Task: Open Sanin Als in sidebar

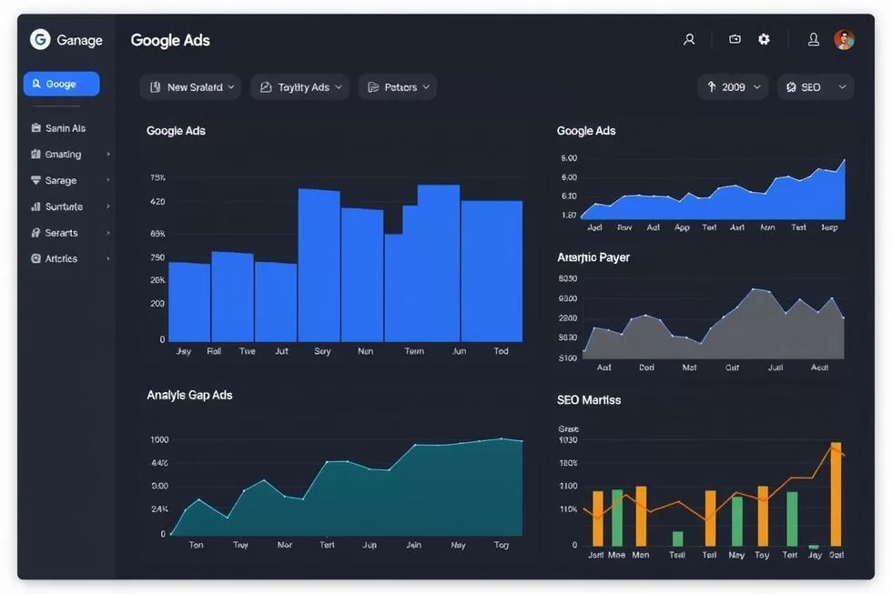Action: point(66,128)
